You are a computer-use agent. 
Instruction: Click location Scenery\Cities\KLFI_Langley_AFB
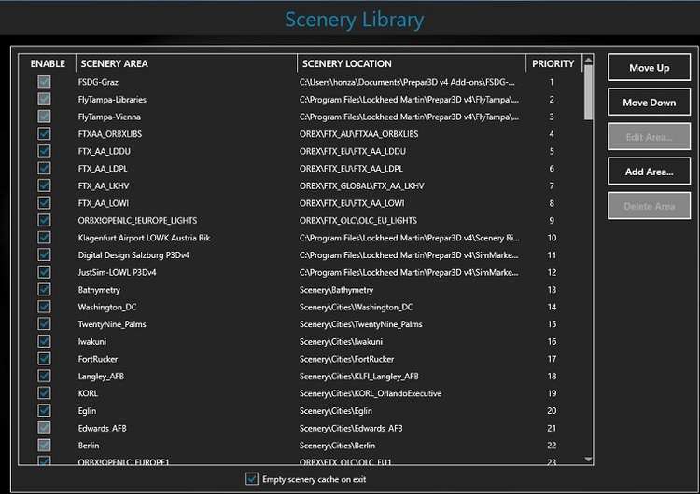pyautogui.click(x=359, y=377)
